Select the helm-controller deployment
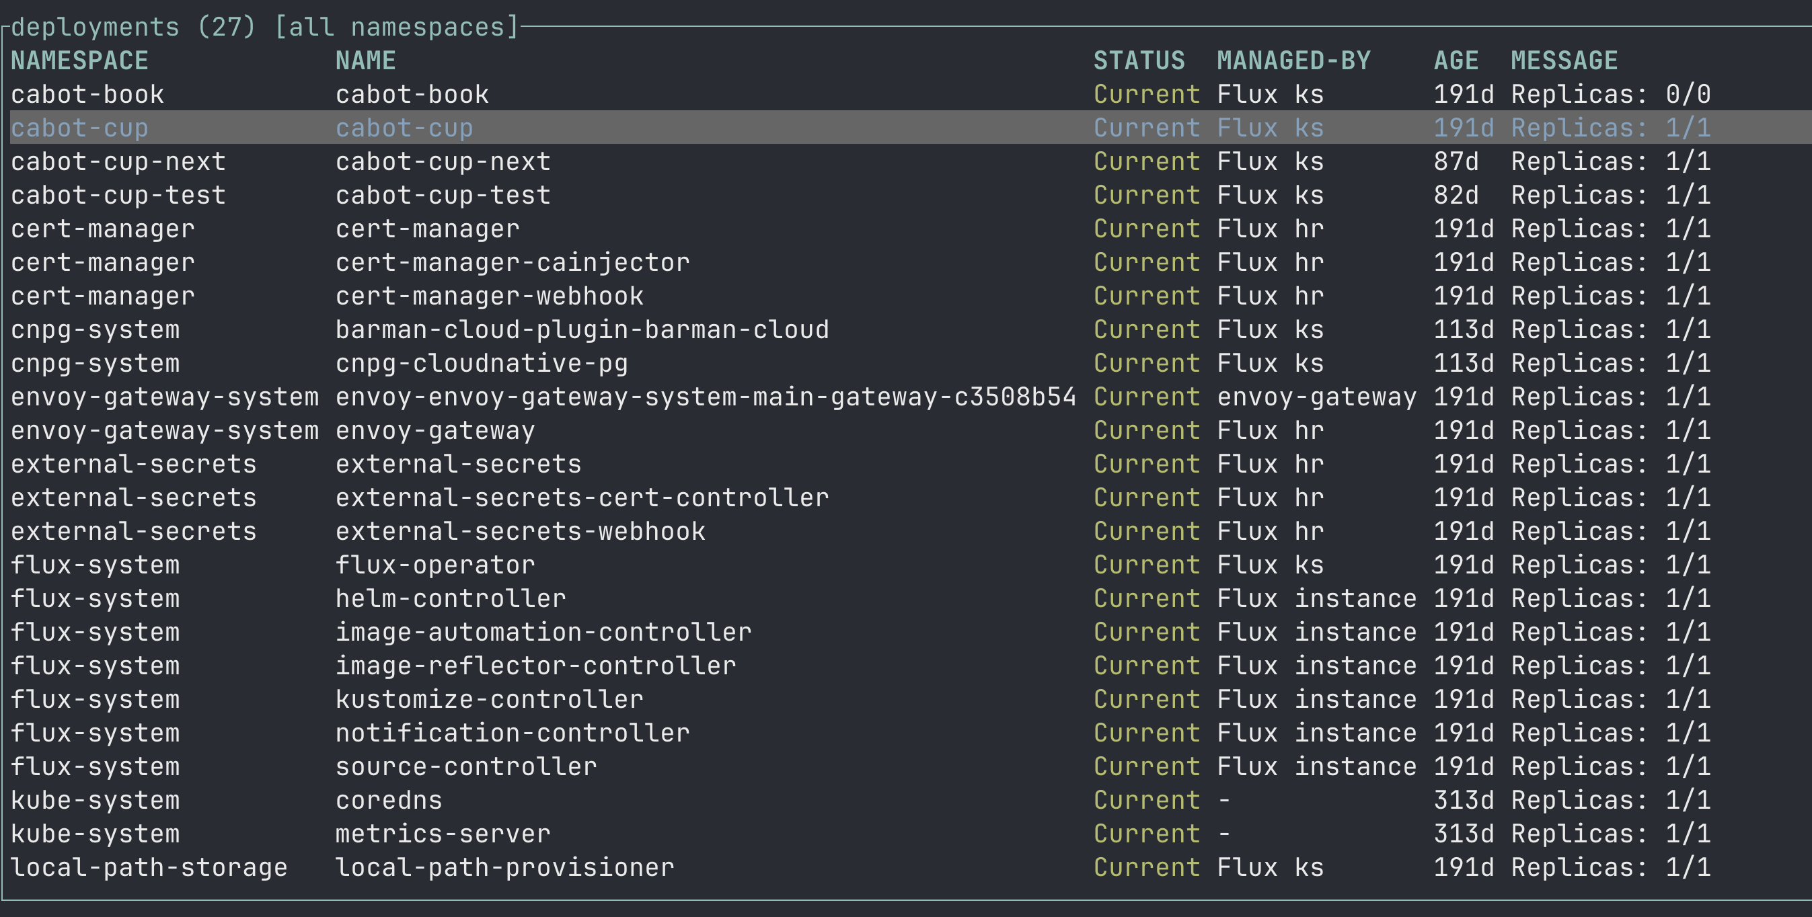 point(451,598)
